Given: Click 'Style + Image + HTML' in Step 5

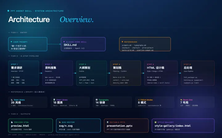Looking at the screenshot, I should 155,71.
